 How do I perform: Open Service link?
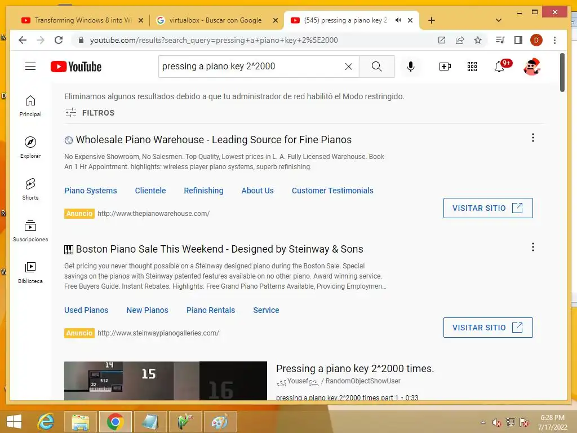266,310
